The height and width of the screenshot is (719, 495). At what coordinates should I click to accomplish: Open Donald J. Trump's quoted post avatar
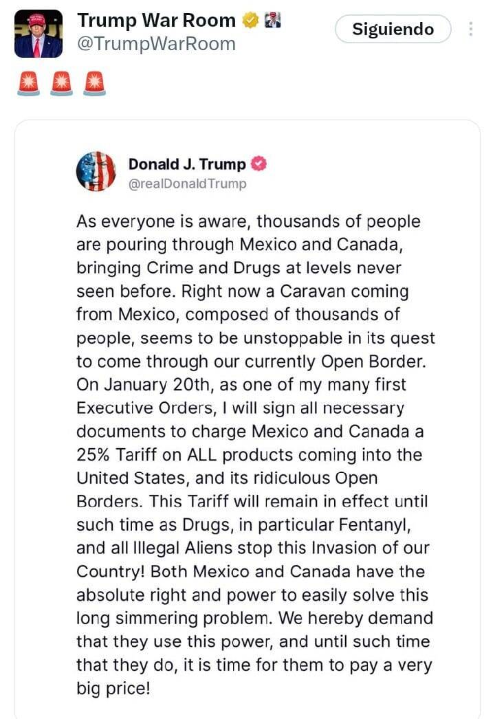tap(96, 172)
